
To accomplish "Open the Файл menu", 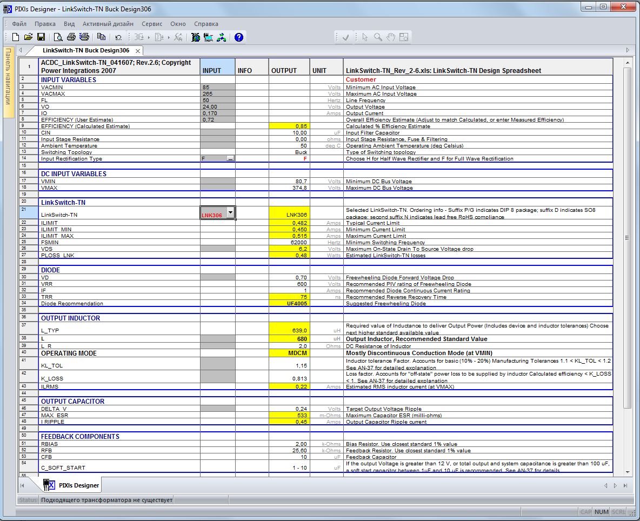I will (19, 24).
